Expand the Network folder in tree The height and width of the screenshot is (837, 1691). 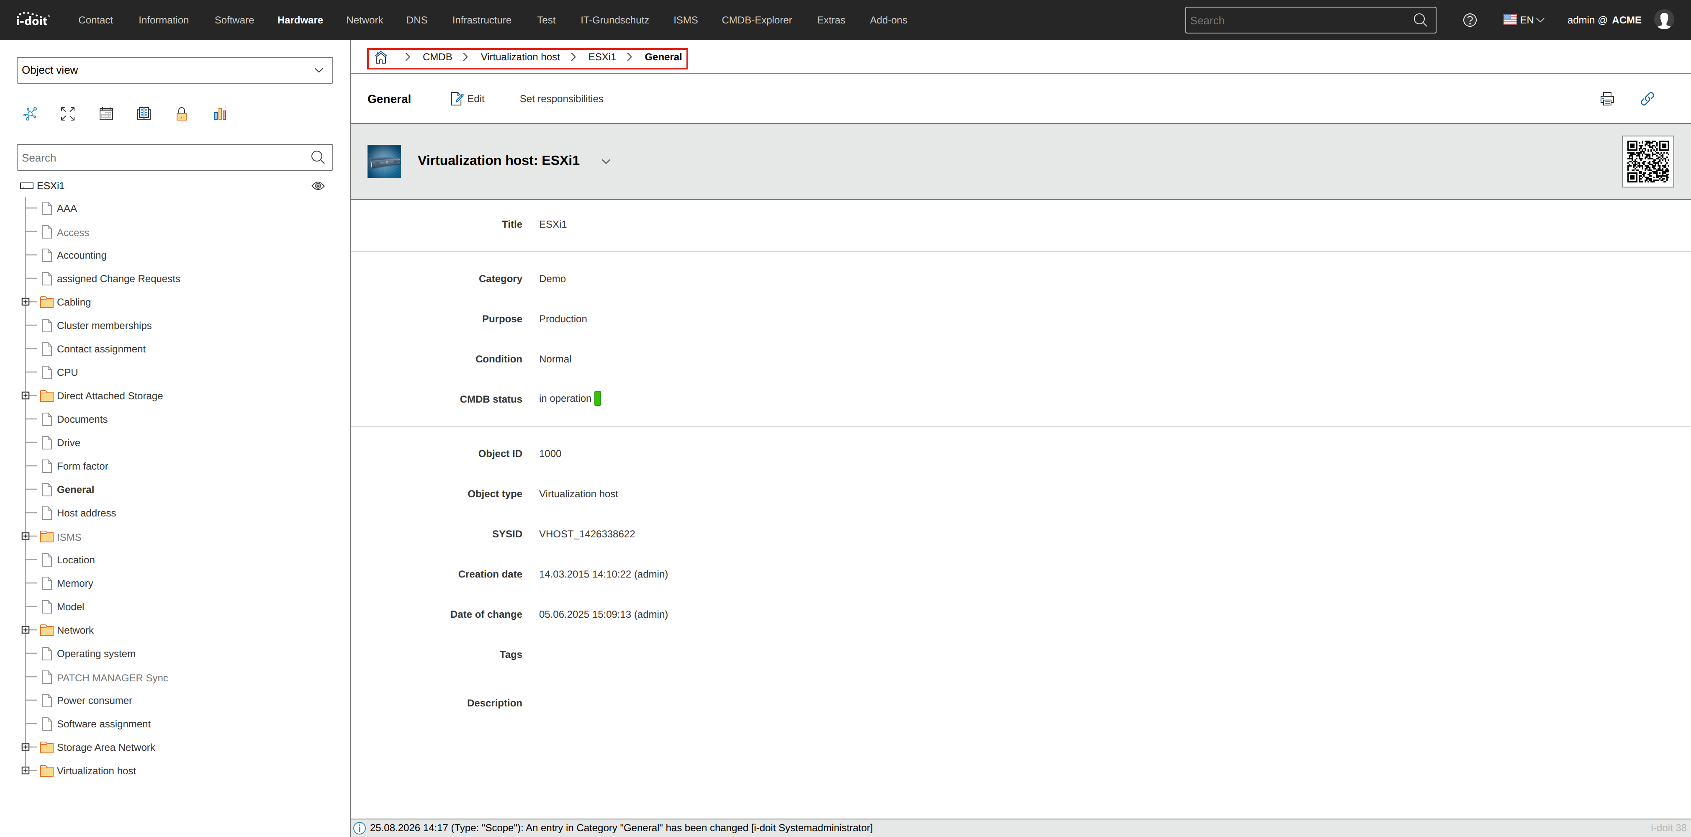pos(26,630)
